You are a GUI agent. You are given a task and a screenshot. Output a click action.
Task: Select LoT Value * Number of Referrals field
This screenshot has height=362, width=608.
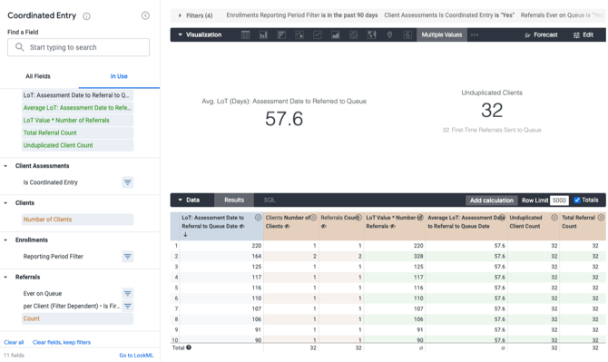point(77,120)
